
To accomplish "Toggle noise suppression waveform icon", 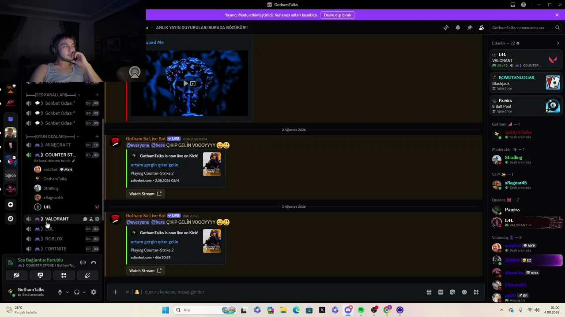I will click(83, 262).
